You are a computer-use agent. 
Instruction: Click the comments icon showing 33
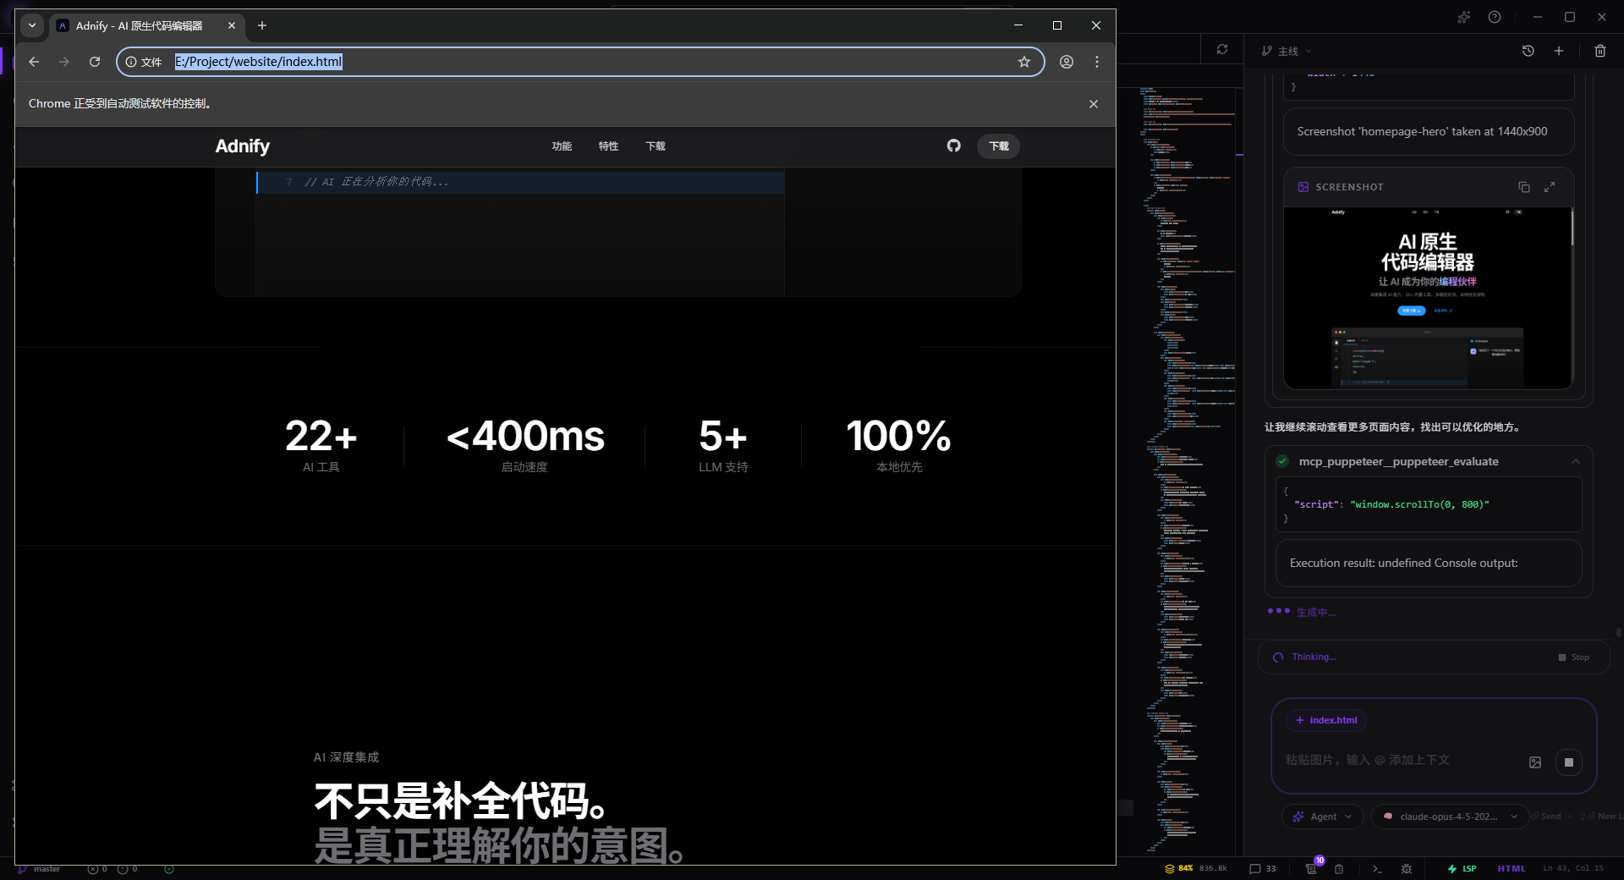1259,869
